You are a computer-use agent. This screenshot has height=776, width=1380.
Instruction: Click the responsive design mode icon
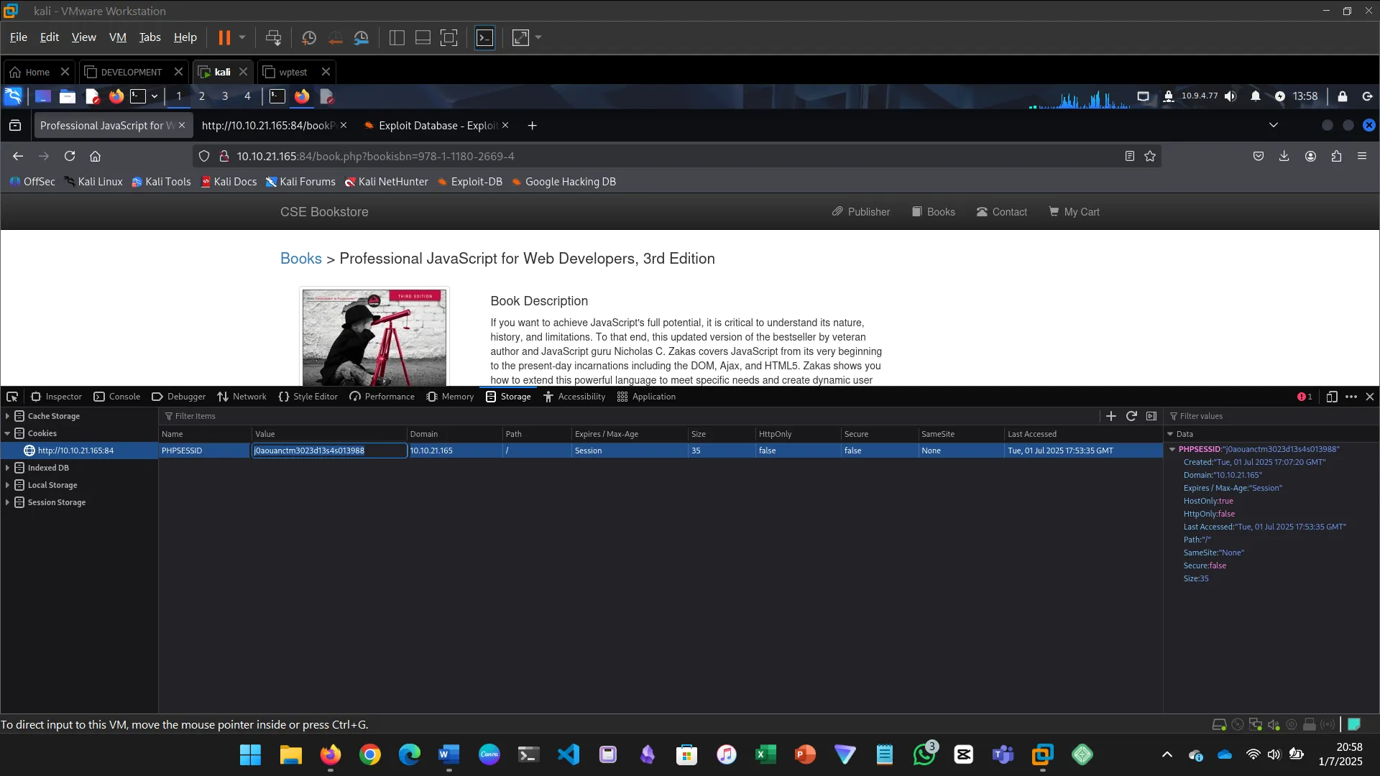point(1332,397)
